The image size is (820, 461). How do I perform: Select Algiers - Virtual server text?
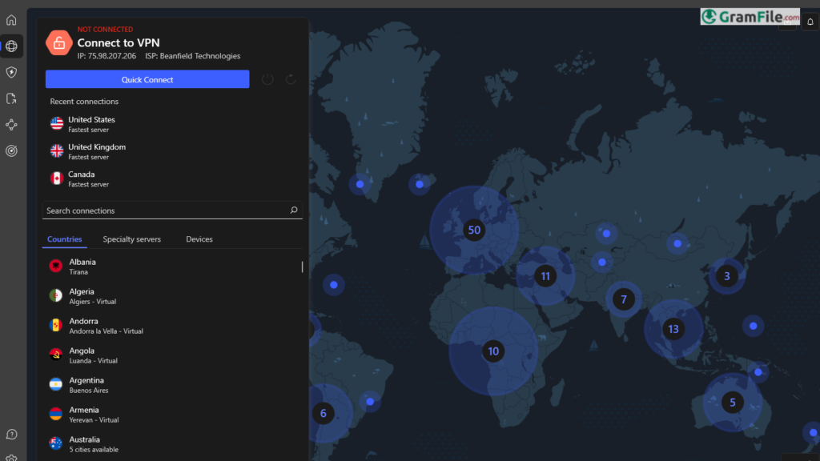93,302
